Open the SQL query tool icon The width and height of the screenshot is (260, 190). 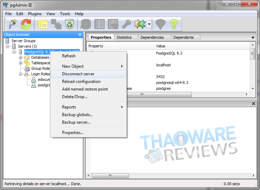click(x=86, y=24)
